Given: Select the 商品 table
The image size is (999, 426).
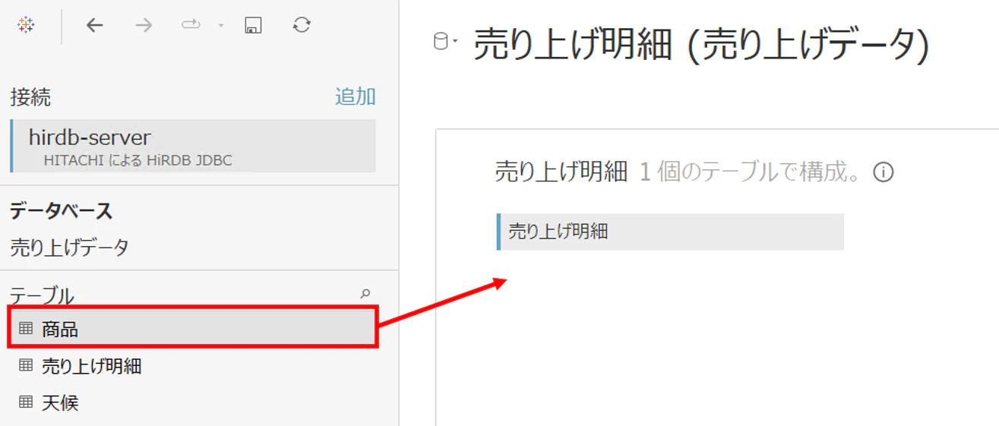Looking at the screenshot, I should click(x=193, y=328).
